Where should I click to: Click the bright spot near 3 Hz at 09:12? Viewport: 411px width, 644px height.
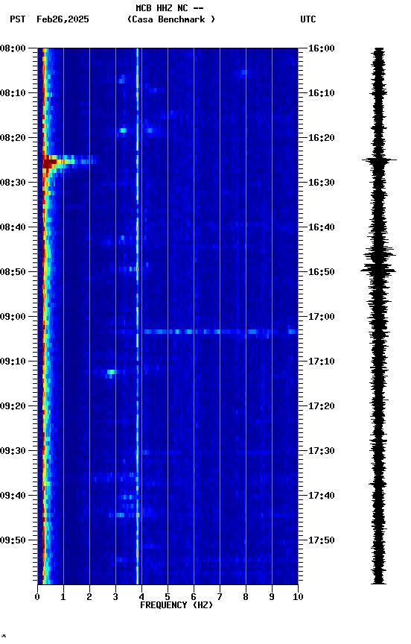111,372
